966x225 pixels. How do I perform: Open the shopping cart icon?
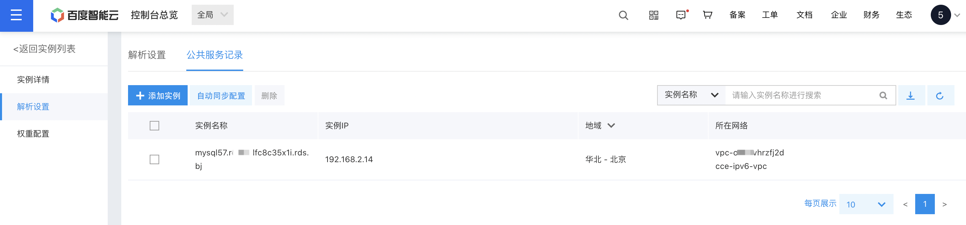pyautogui.click(x=708, y=15)
